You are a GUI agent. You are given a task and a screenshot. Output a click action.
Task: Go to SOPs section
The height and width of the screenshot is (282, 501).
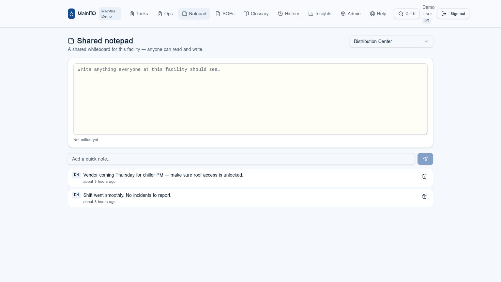(225, 14)
